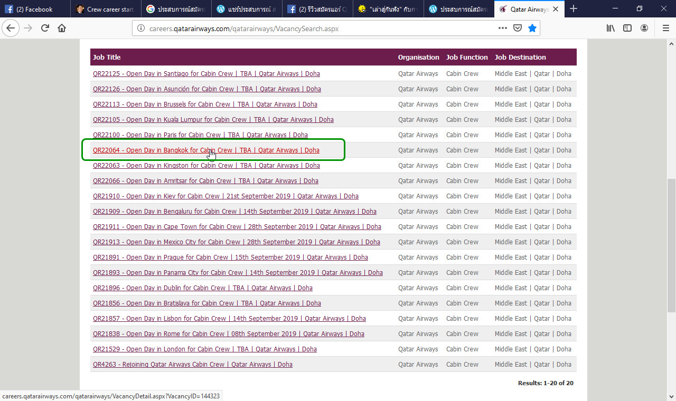Select the Results: 1-20 of 20 text
Viewport: 676px width, 401px height.
pos(546,383)
